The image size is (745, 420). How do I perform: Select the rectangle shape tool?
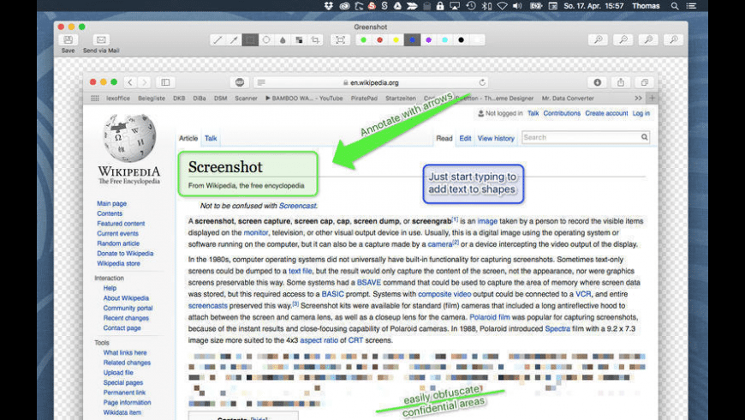[x=250, y=40]
